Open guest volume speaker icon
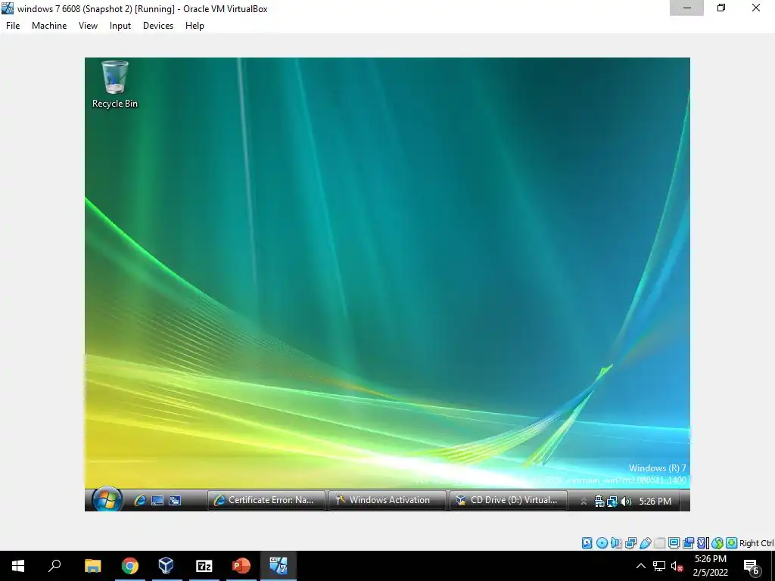 [626, 502]
